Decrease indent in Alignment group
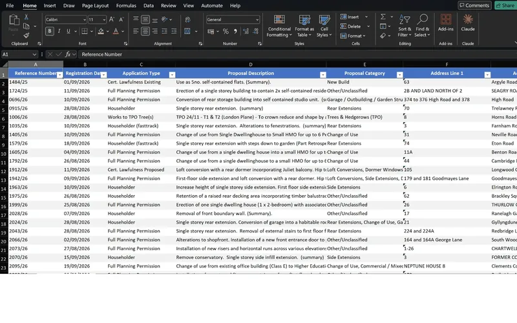Image resolution: width=517 pixels, height=323 pixels. pyautogui.click(x=164, y=31)
